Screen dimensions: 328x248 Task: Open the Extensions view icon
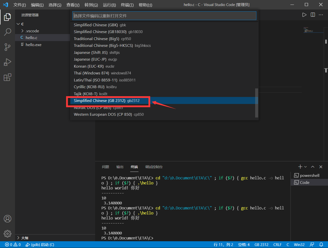click(x=8, y=77)
